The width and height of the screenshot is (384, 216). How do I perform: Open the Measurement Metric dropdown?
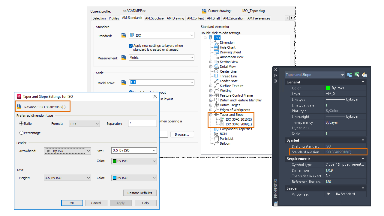coord(161,58)
